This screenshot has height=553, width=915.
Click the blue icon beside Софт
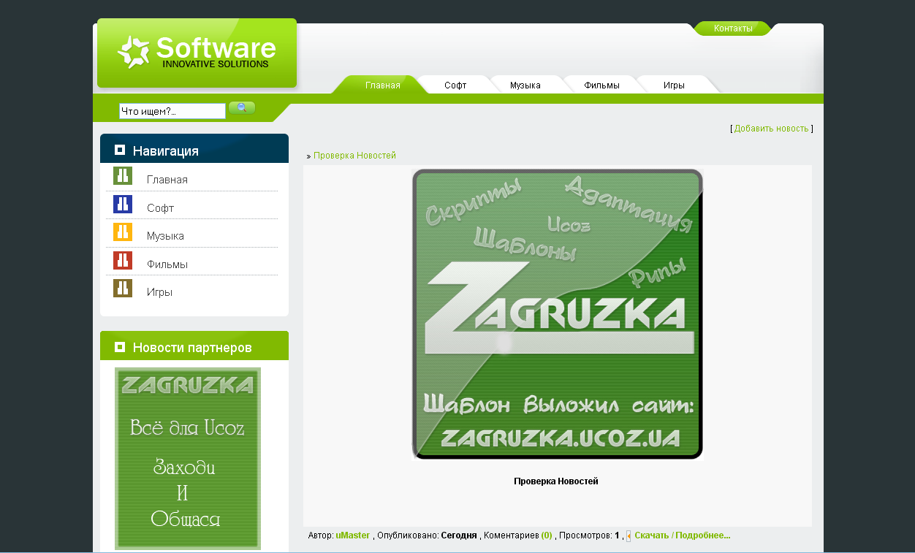pyautogui.click(x=123, y=205)
